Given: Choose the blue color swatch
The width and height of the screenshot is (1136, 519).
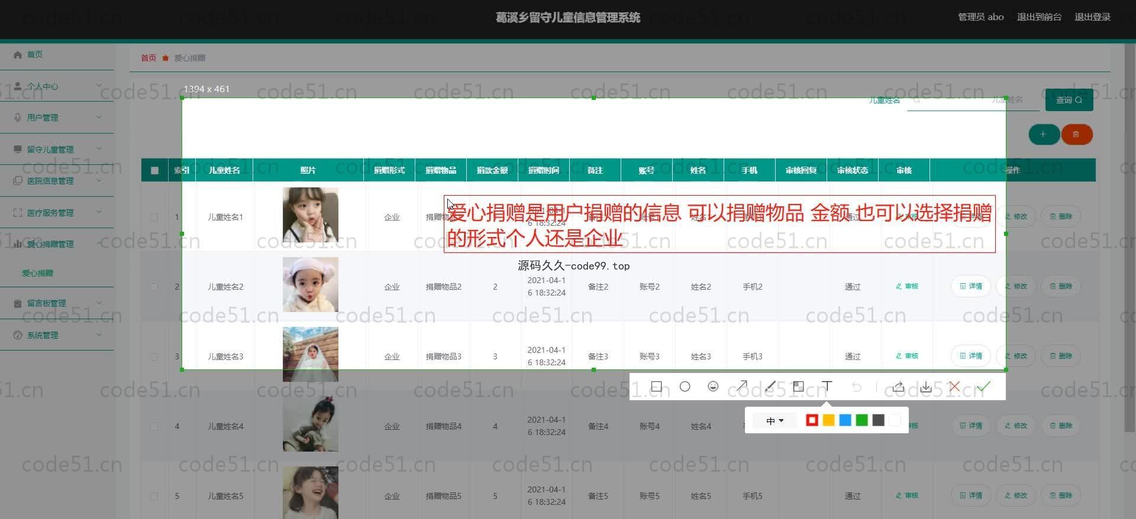Looking at the screenshot, I should coord(845,420).
